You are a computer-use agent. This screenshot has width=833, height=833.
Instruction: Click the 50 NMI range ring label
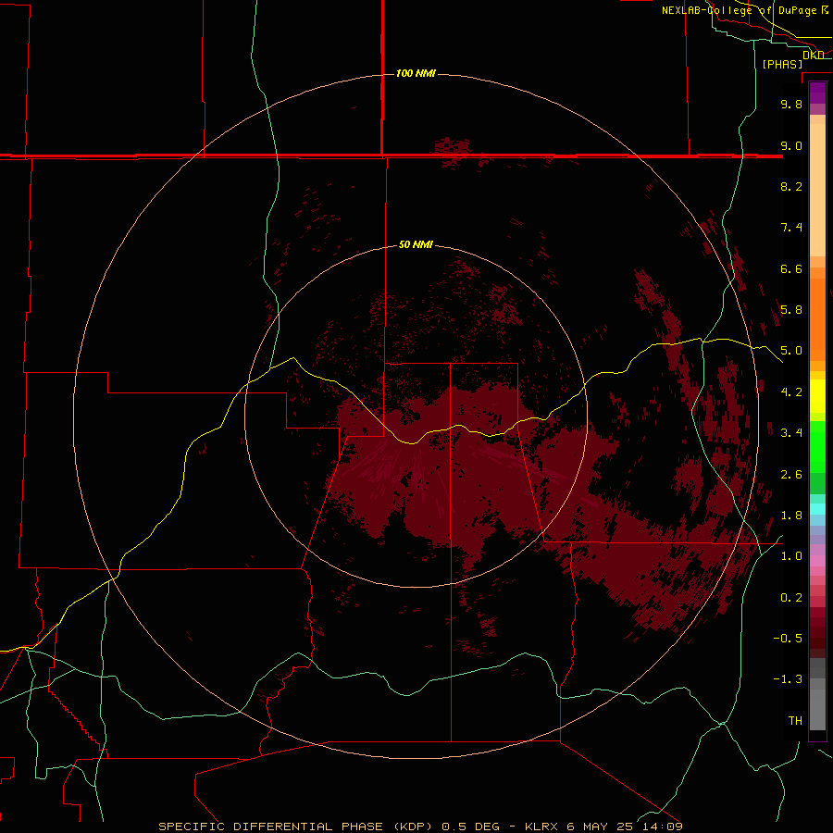[416, 244]
